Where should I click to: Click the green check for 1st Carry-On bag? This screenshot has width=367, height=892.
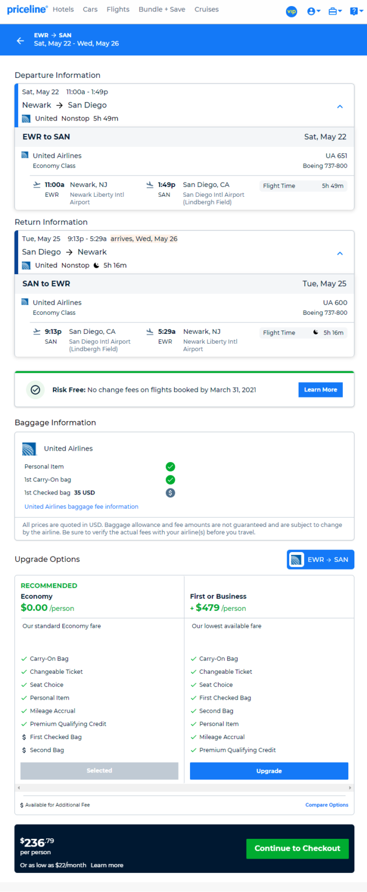point(170,480)
